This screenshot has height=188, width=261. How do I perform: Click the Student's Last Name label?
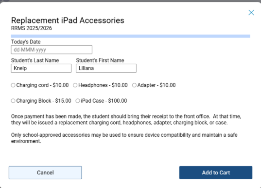click(x=35, y=60)
